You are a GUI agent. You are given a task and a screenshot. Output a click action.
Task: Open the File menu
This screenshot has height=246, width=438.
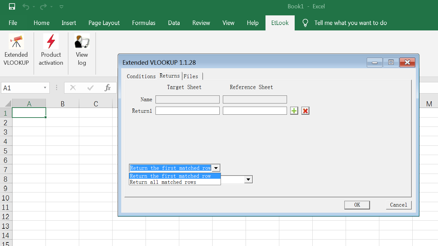coord(13,23)
